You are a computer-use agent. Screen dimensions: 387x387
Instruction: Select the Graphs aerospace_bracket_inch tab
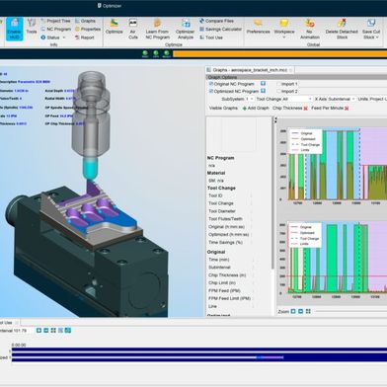[x=250, y=70]
